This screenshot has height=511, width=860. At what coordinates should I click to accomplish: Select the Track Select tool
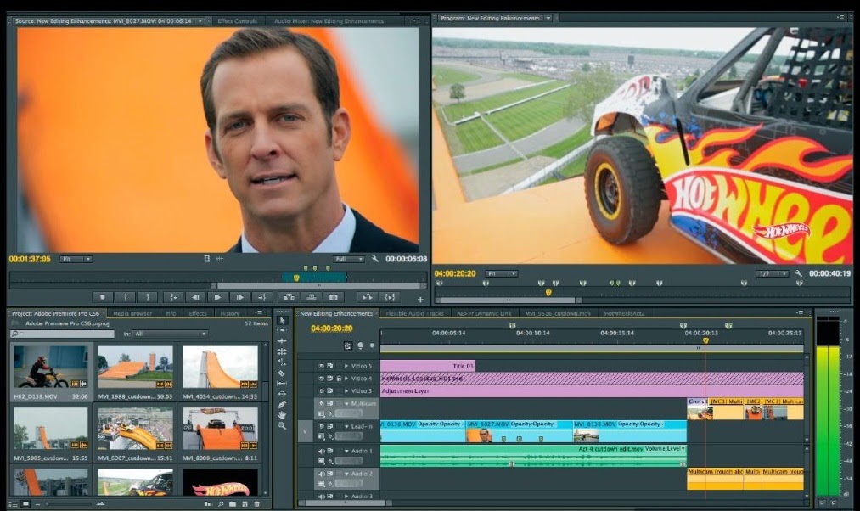(x=282, y=330)
